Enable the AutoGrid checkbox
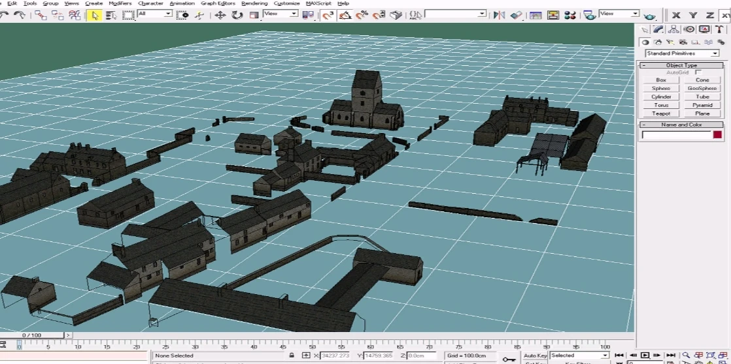This screenshot has width=731, height=364. [x=698, y=72]
